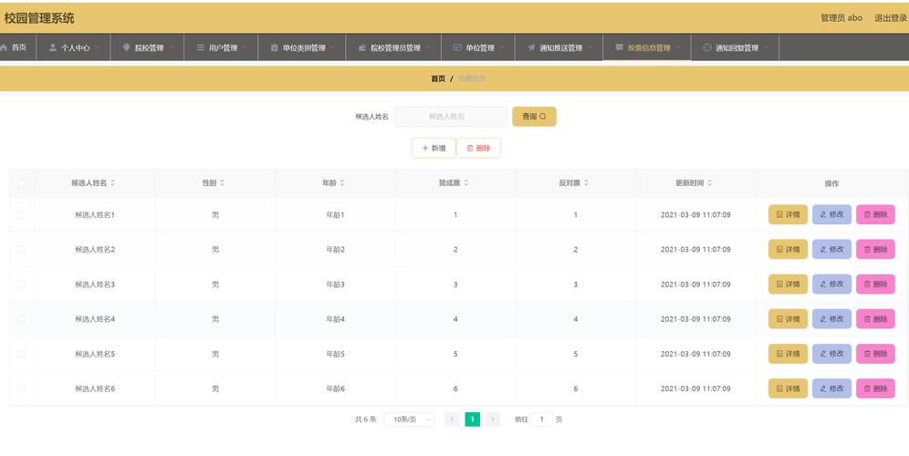Click the 年龄4 cell
The height and width of the screenshot is (456, 909).
coord(336,319)
